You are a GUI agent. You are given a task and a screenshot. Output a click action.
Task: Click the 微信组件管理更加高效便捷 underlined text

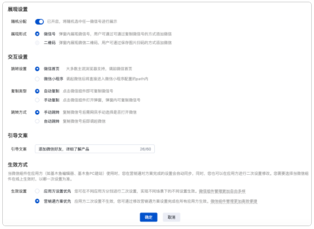pyautogui.click(x=234, y=202)
